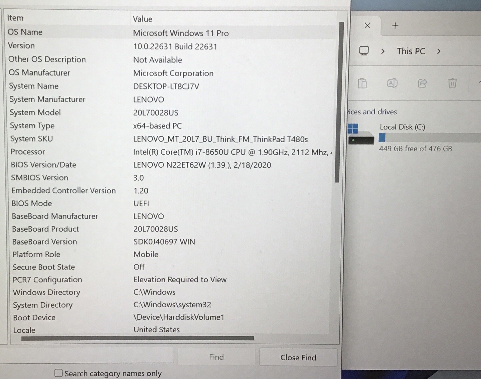Select the Windows Directory row
Image resolution: width=481 pixels, height=379 pixels.
coord(170,292)
